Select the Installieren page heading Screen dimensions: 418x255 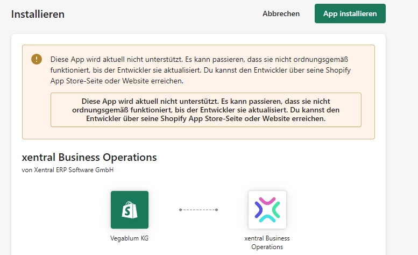point(38,14)
